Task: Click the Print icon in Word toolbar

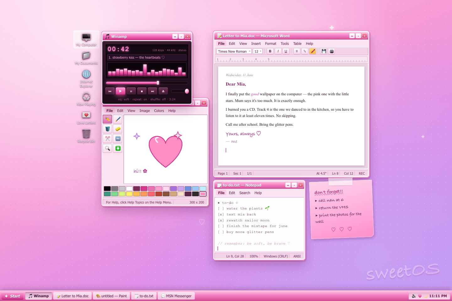Action: (x=331, y=51)
